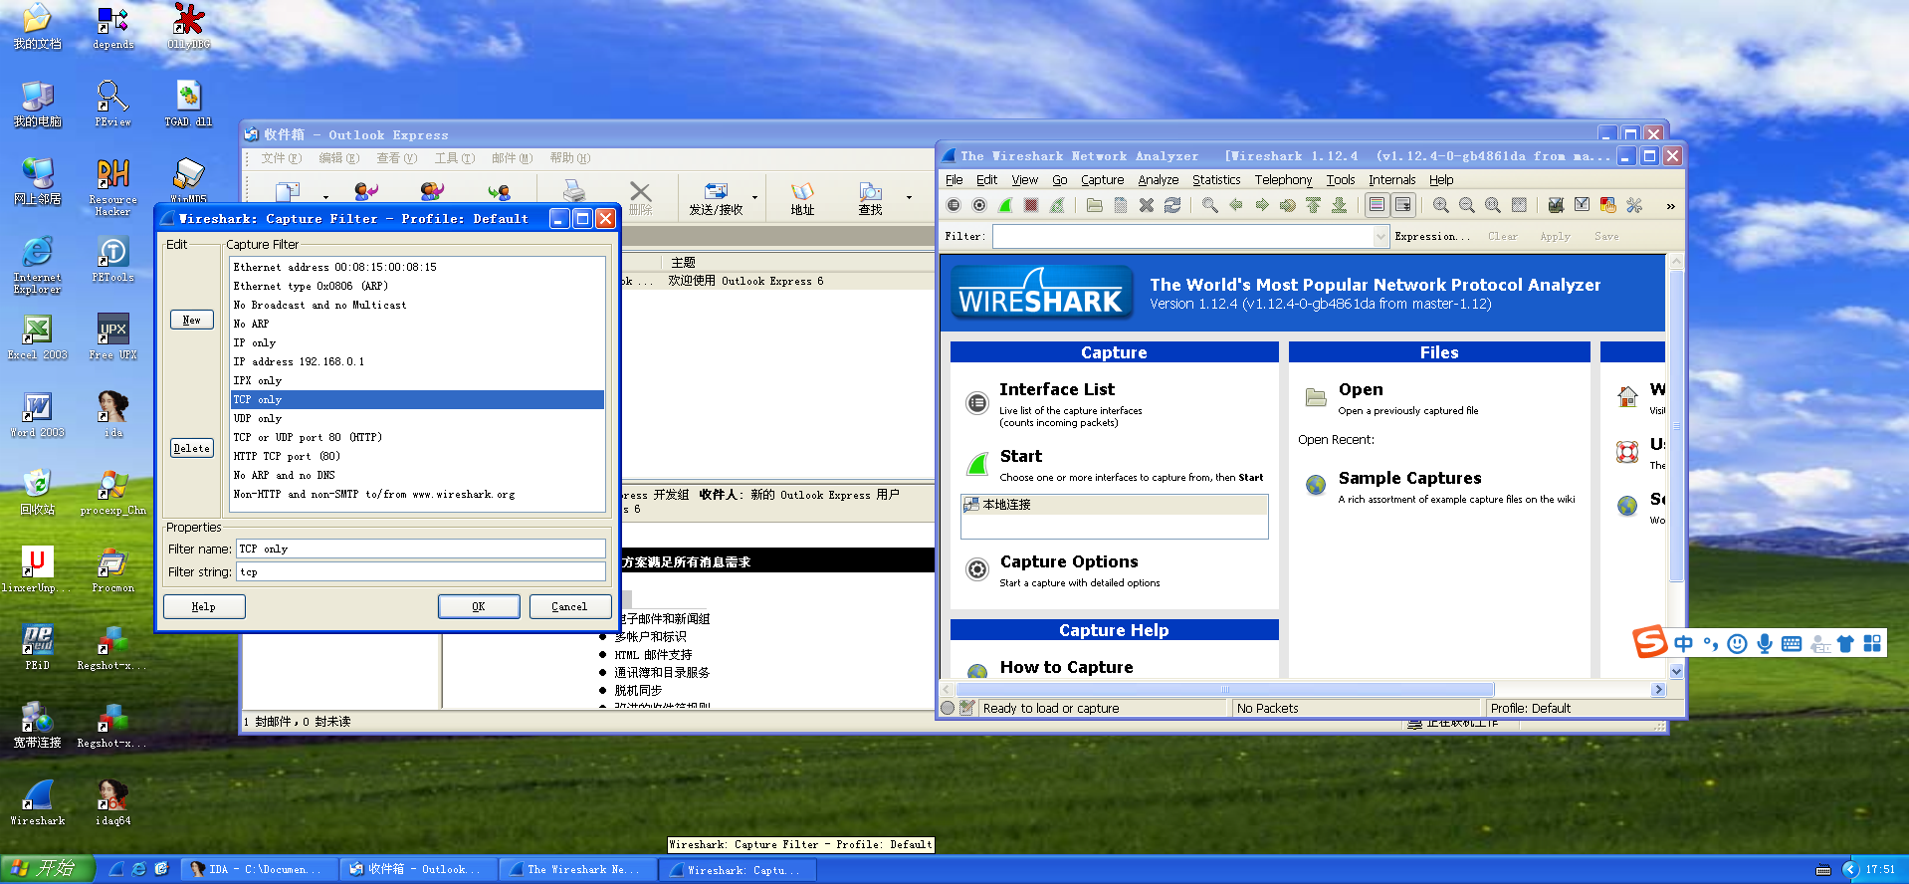Click into the Filter string field

420,571
